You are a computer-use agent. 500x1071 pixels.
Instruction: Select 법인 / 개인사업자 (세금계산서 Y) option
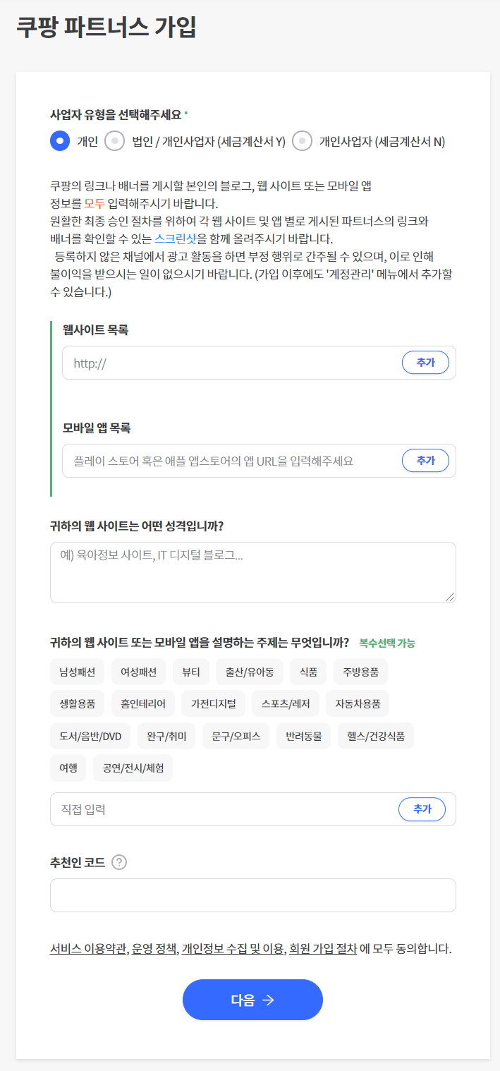(x=115, y=141)
